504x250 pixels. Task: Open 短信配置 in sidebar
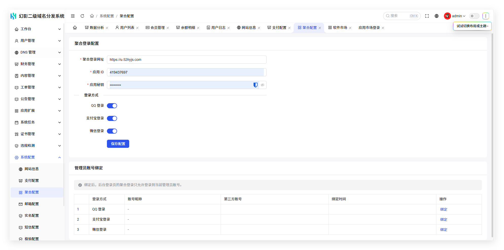(x=37, y=227)
